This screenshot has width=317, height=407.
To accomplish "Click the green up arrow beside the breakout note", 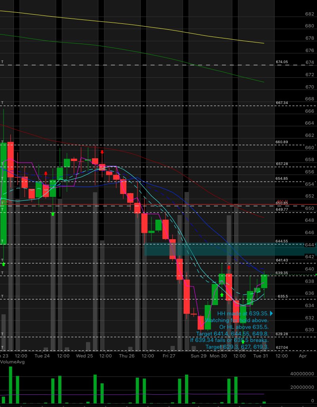I will pos(243,342).
